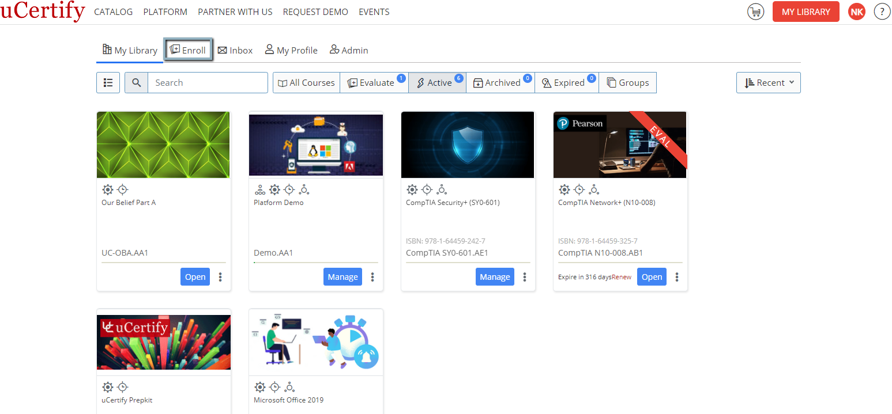Filter by Archived courses

click(x=500, y=82)
